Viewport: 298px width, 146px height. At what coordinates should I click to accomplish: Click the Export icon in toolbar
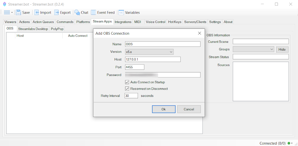coord(57,13)
